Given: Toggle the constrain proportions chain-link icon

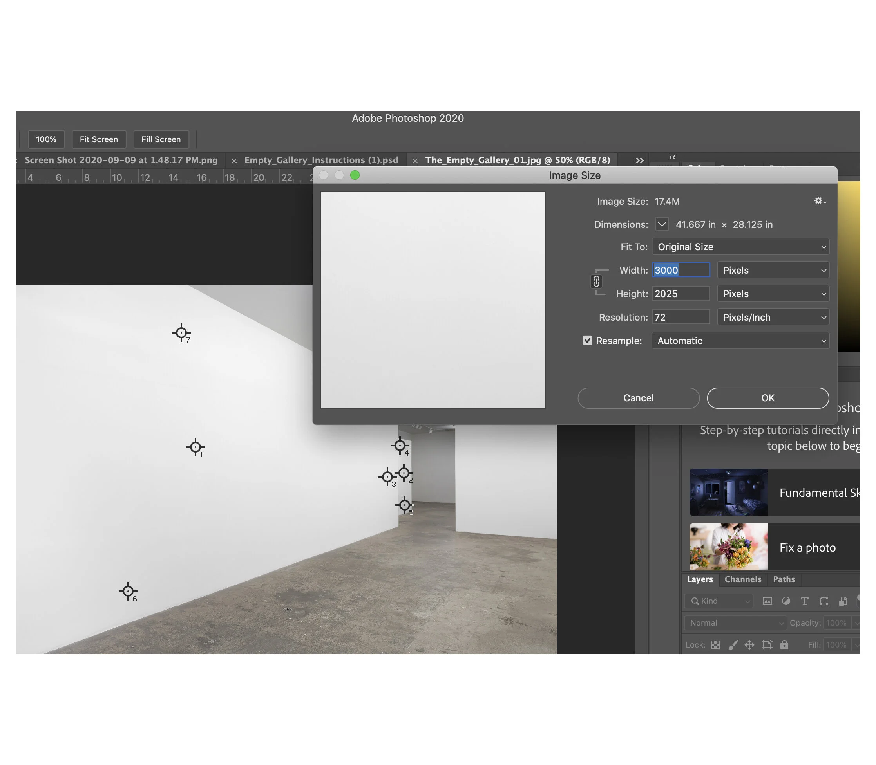Looking at the screenshot, I should [x=596, y=281].
